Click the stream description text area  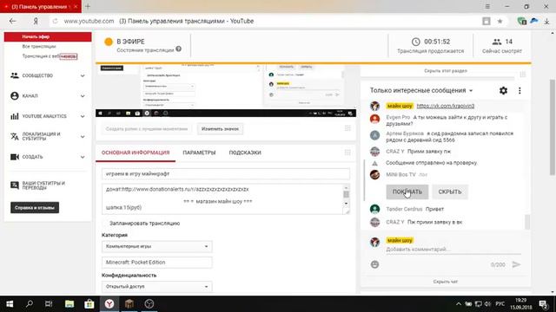(222, 198)
